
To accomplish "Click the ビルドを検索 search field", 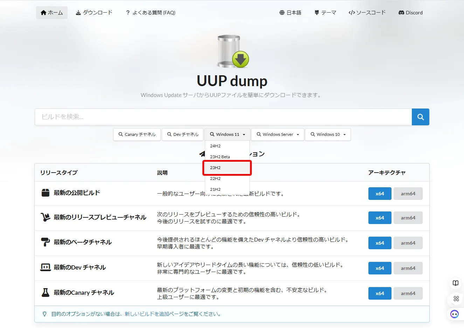I will (223, 117).
